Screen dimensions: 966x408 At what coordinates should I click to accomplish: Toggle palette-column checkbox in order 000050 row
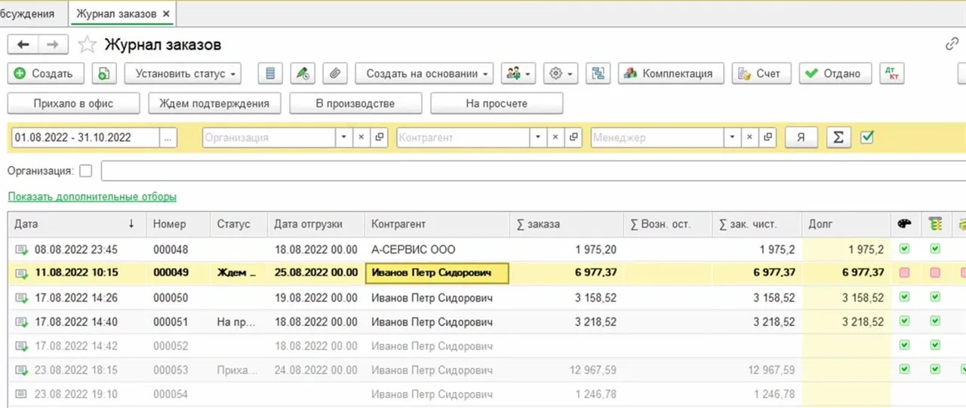point(904,297)
